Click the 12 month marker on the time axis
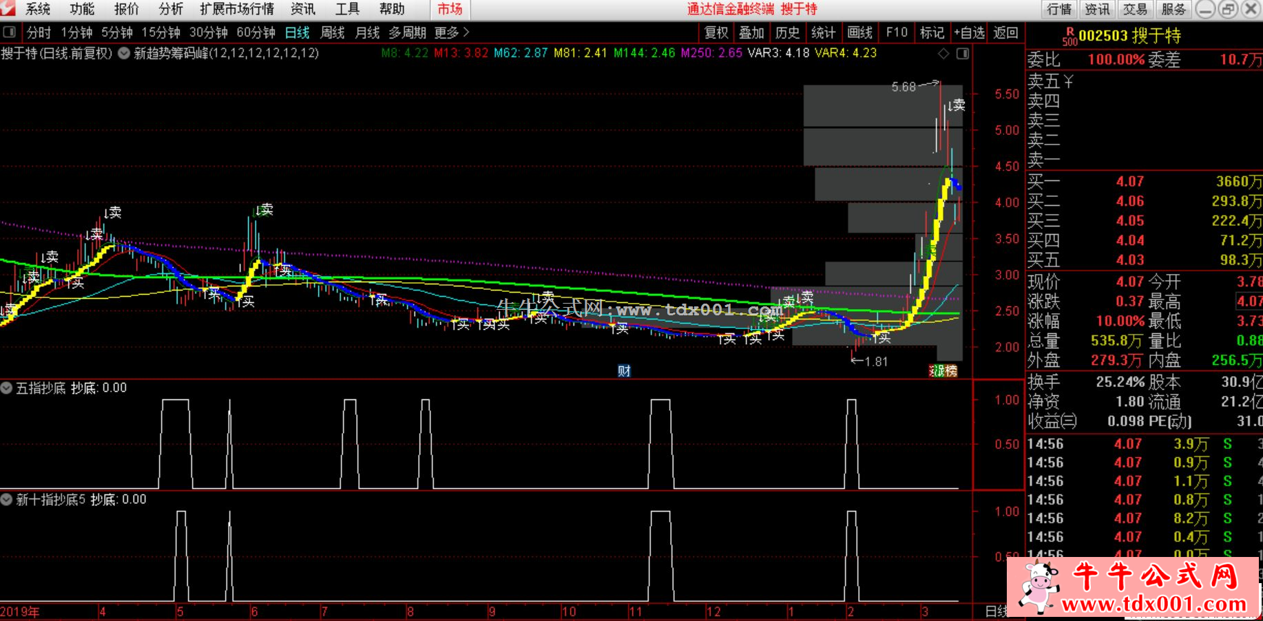 713,611
